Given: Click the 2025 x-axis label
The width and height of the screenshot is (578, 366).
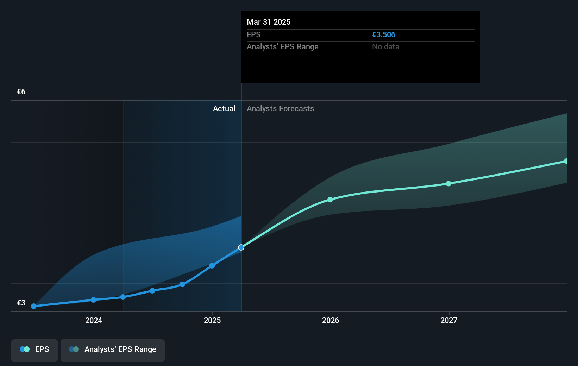Looking at the screenshot, I should pyautogui.click(x=212, y=320).
